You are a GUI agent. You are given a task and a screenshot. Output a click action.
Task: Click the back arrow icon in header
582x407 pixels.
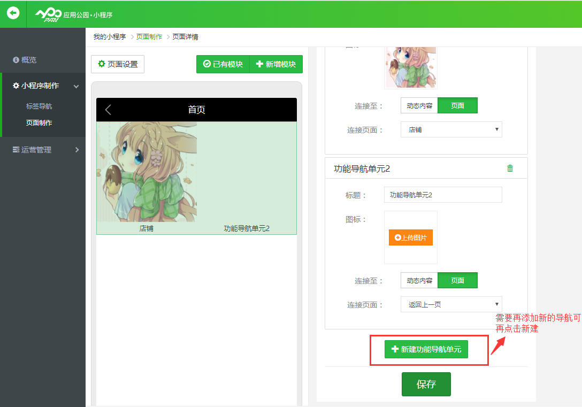click(13, 13)
